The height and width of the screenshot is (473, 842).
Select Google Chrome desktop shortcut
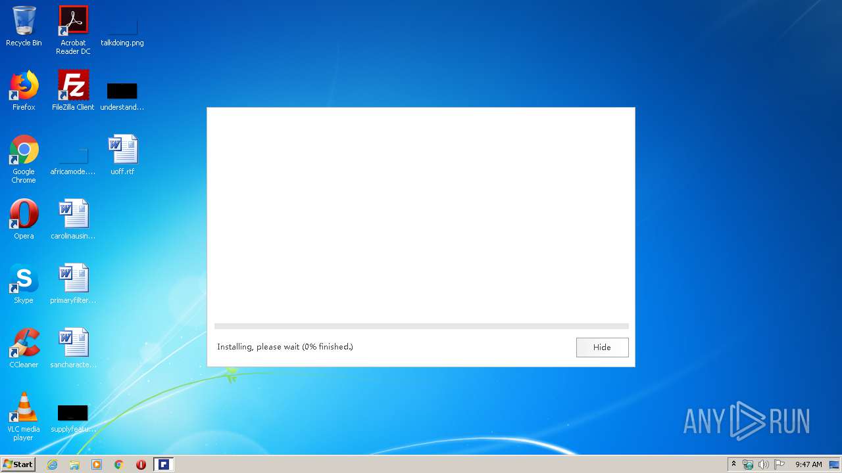point(24,159)
